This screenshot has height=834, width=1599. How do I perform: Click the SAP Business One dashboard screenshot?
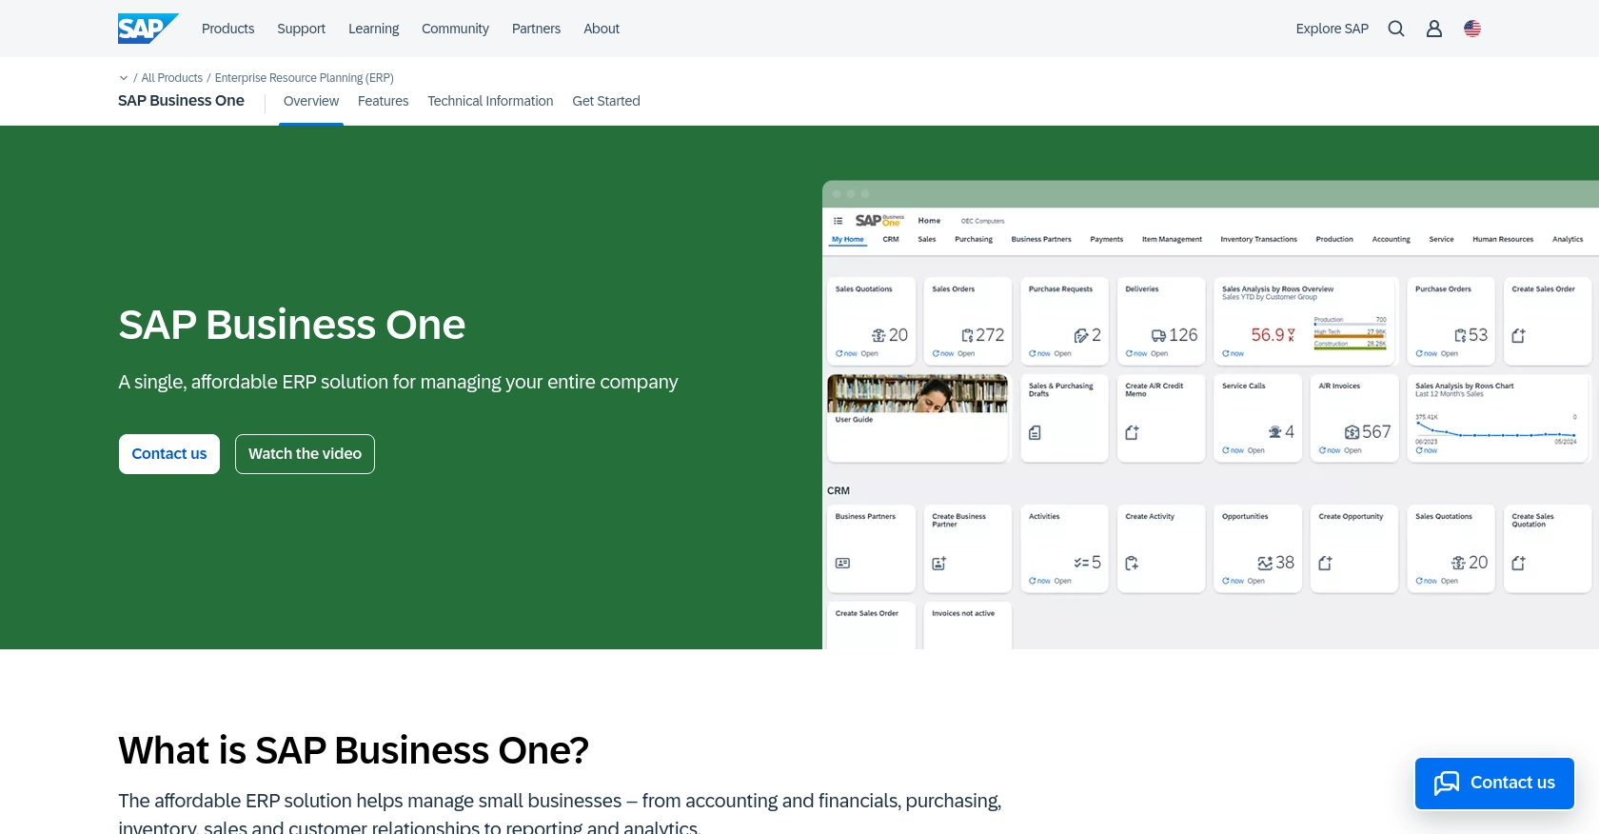coord(1211,415)
